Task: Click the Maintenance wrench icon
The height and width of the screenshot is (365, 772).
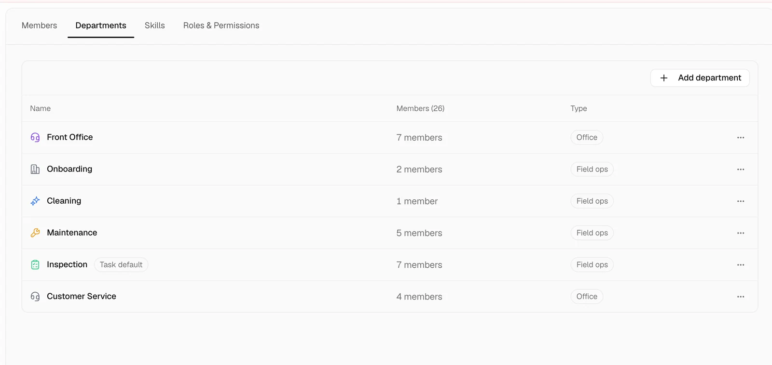Action: tap(35, 233)
